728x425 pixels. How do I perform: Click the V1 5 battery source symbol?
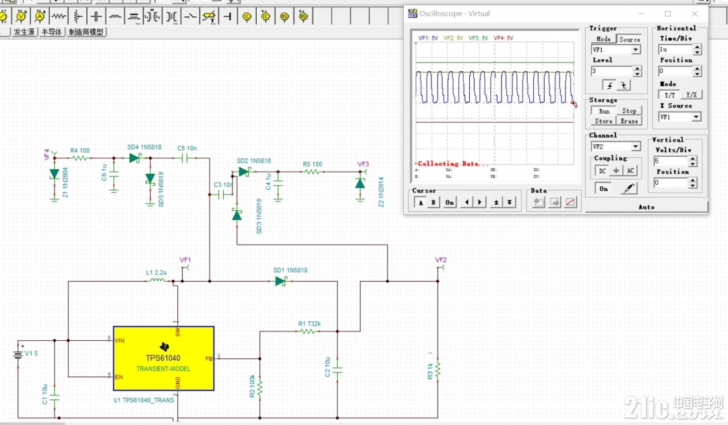click(18, 354)
